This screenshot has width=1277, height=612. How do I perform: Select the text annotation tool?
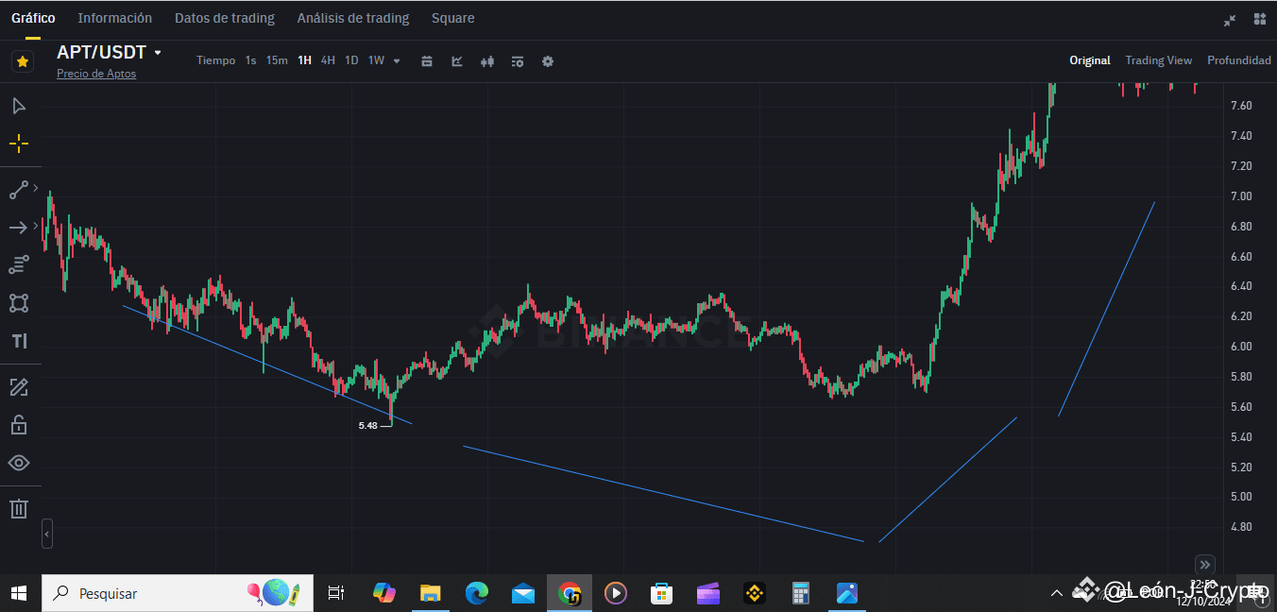click(19, 341)
